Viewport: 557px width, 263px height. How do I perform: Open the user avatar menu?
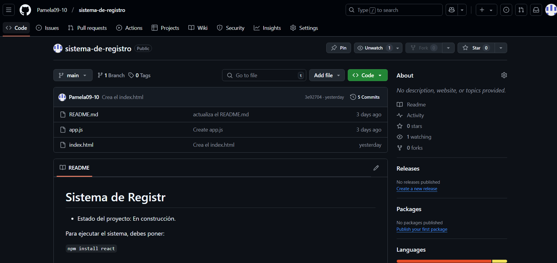(x=551, y=10)
